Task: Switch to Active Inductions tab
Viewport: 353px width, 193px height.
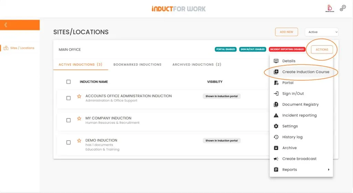Action: tap(81, 64)
